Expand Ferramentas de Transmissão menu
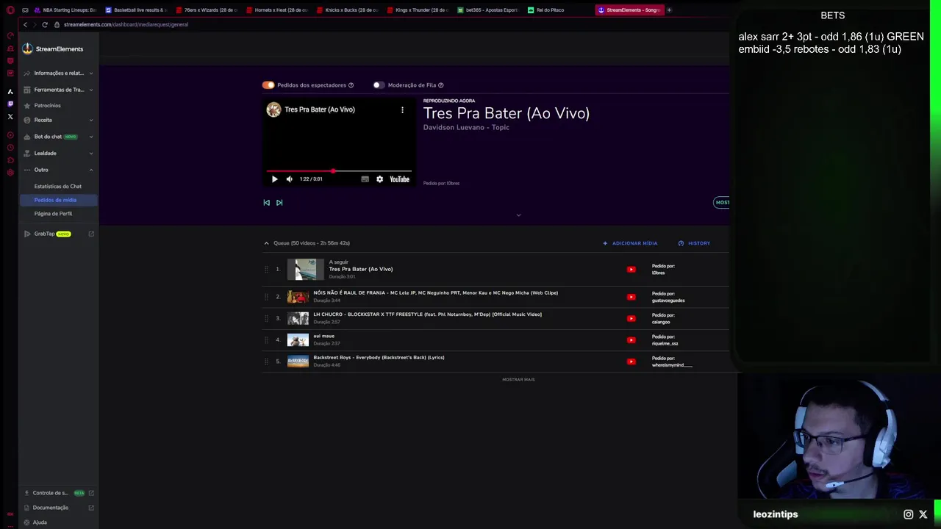The image size is (941, 529). pyautogui.click(x=59, y=90)
